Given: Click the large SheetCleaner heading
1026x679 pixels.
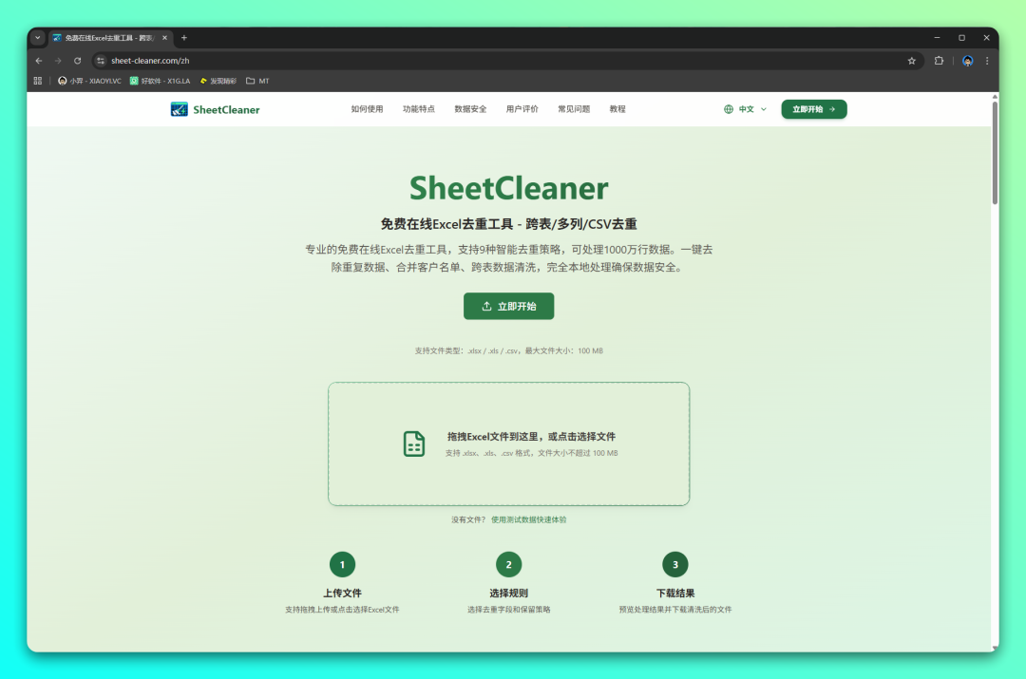Looking at the screenshot, I should coord(508,188).
